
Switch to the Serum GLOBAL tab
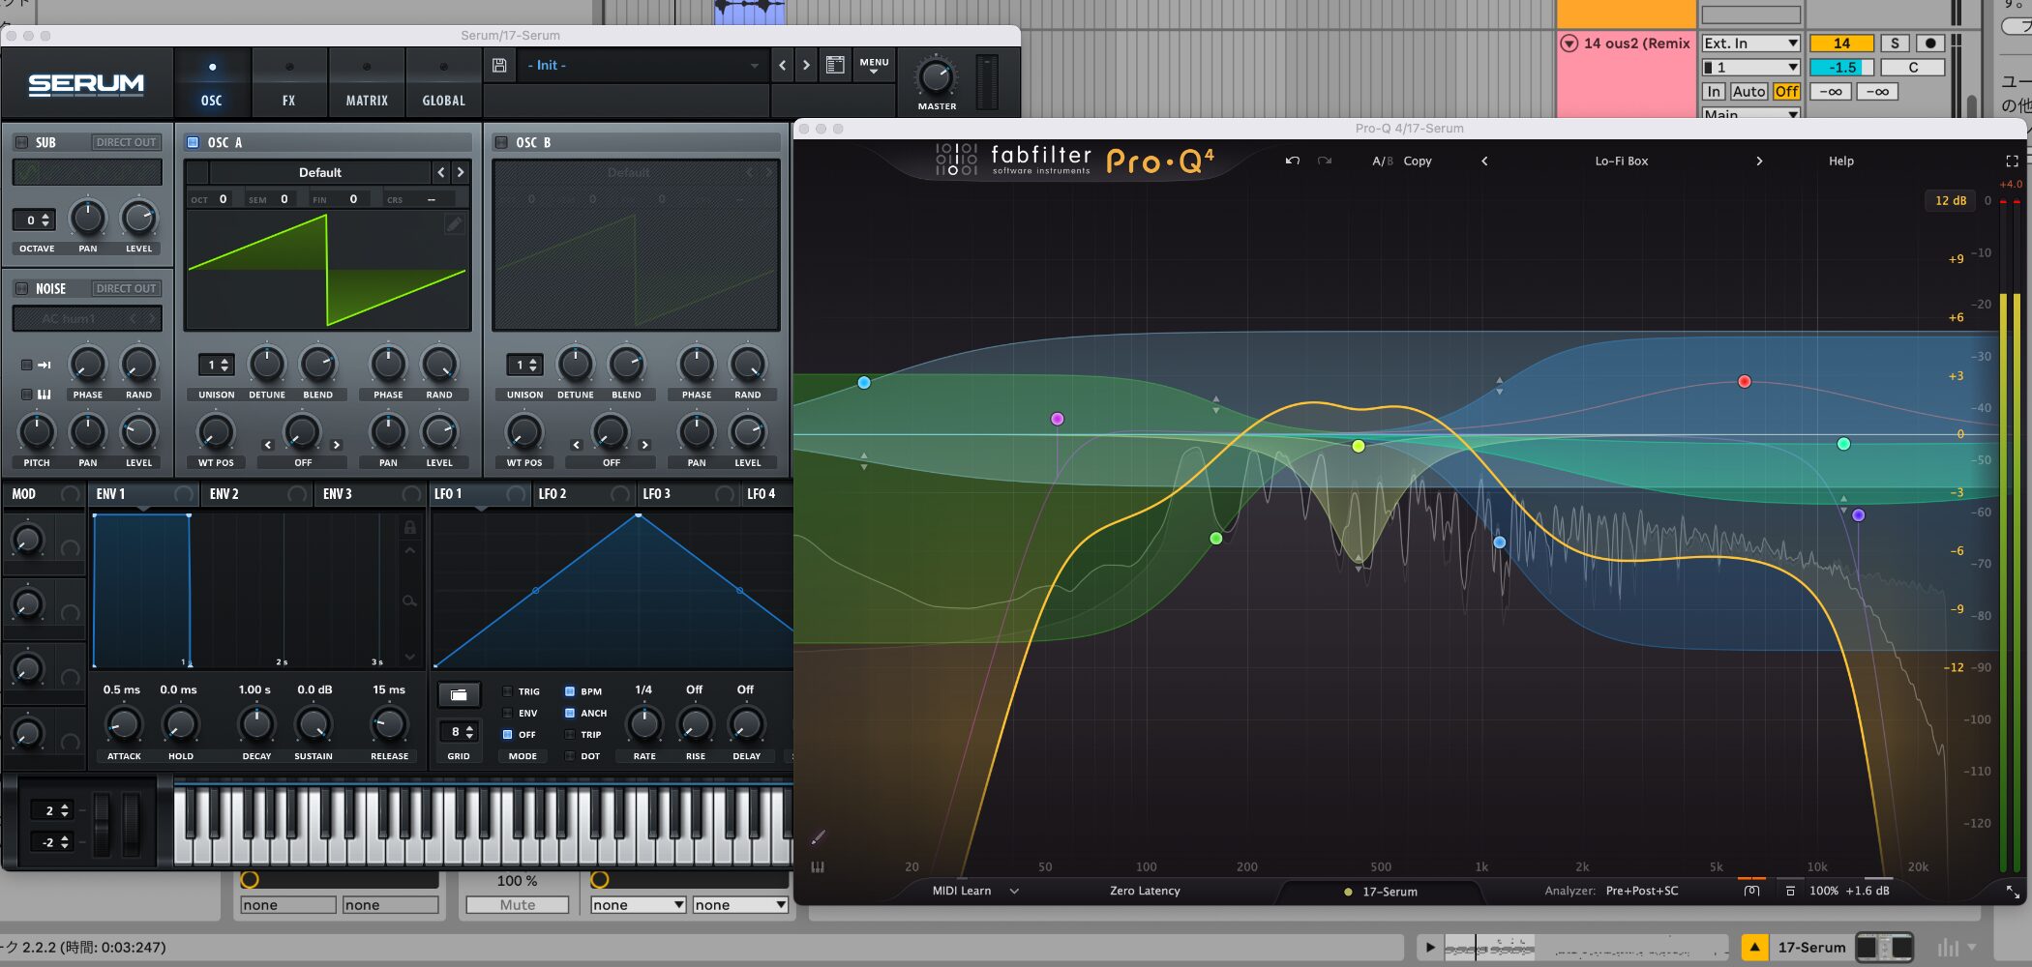click(443, 83)
